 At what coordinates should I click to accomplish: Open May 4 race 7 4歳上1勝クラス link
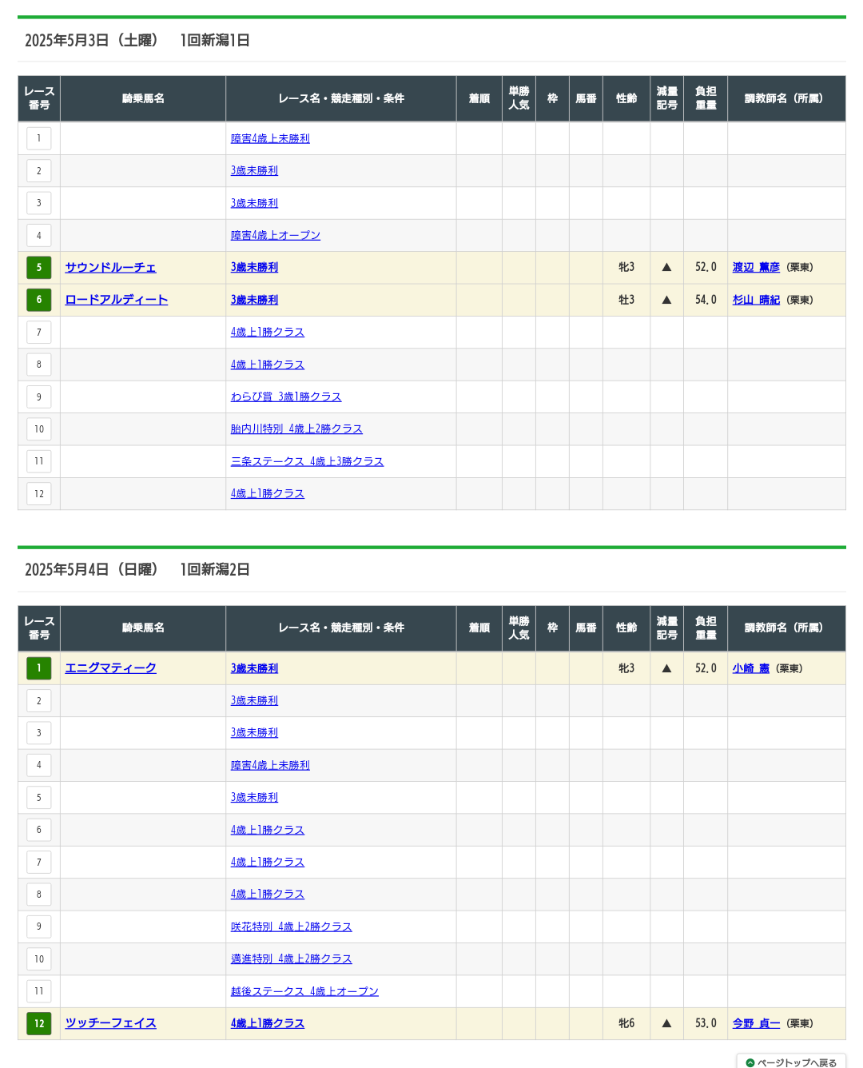coord(268,862)
